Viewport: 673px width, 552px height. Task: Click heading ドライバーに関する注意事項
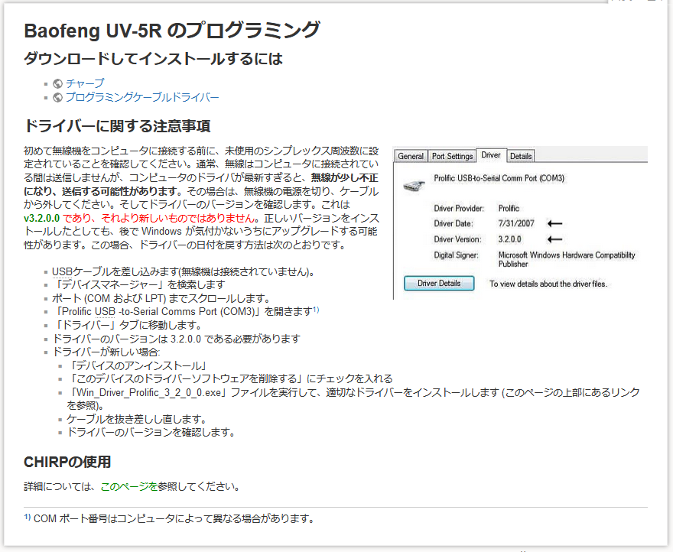point(117,125)
